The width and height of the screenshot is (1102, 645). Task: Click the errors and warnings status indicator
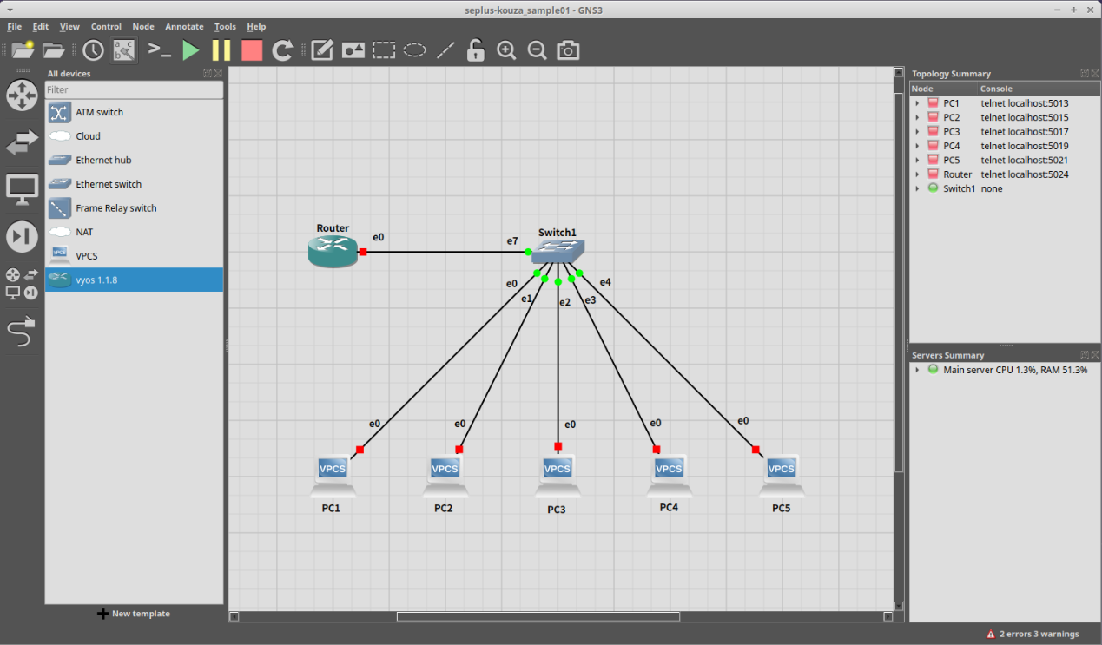[1033, 634]
